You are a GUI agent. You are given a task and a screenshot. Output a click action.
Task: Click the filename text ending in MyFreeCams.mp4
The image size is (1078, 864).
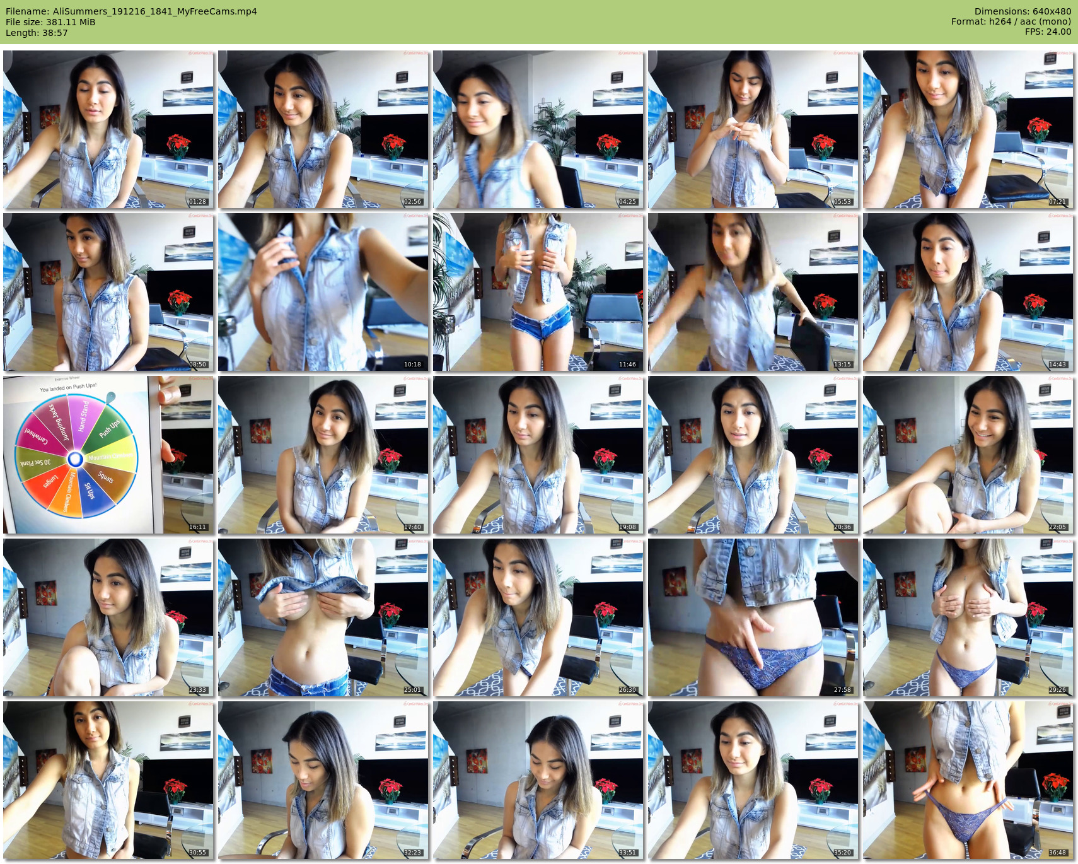[131, 11]
